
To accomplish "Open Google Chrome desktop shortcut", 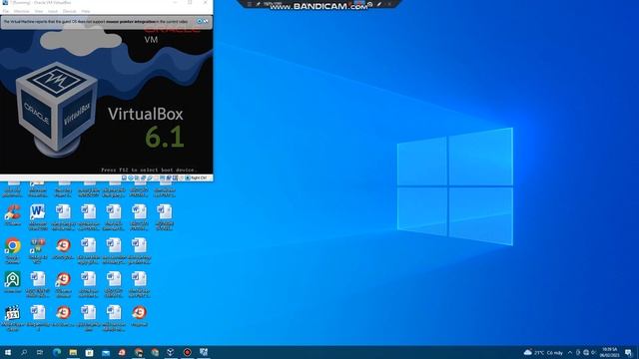I will click(13, 250).
